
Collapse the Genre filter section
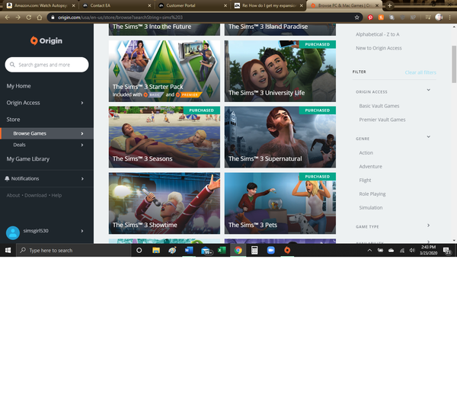(x=428, y=137)
